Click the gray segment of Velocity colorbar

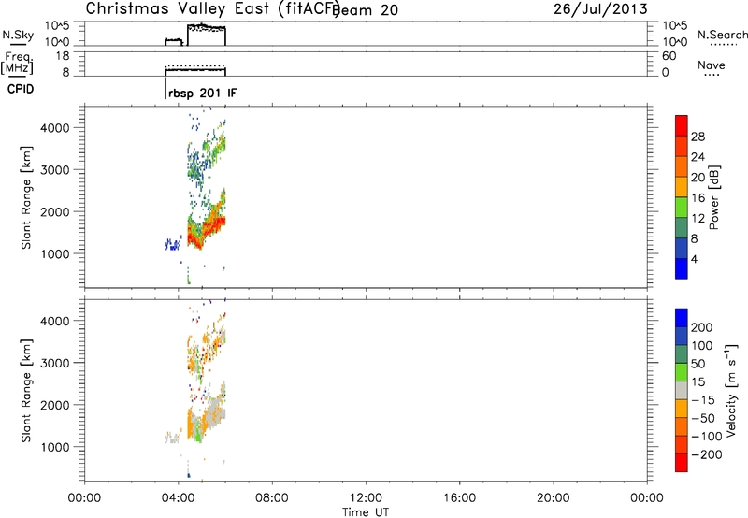pos(682,390)
